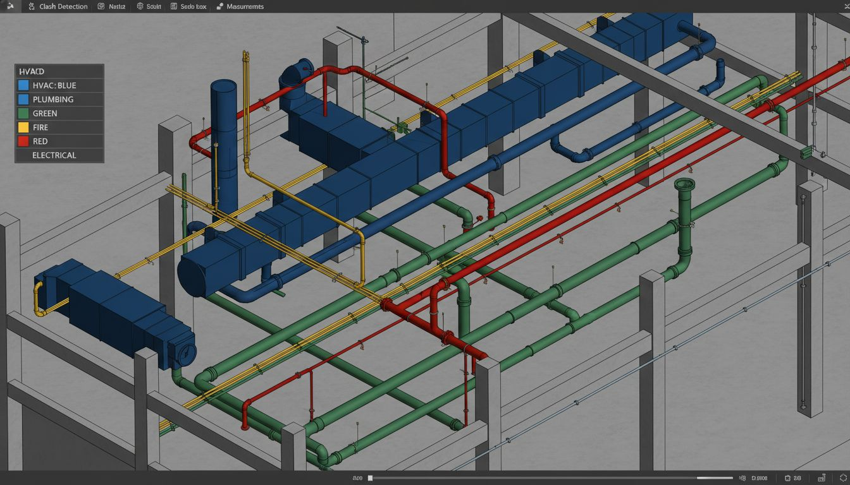Open the Clash Detection menu item
The height and width of the screenshot is (485, 850).
click(63, 6)
